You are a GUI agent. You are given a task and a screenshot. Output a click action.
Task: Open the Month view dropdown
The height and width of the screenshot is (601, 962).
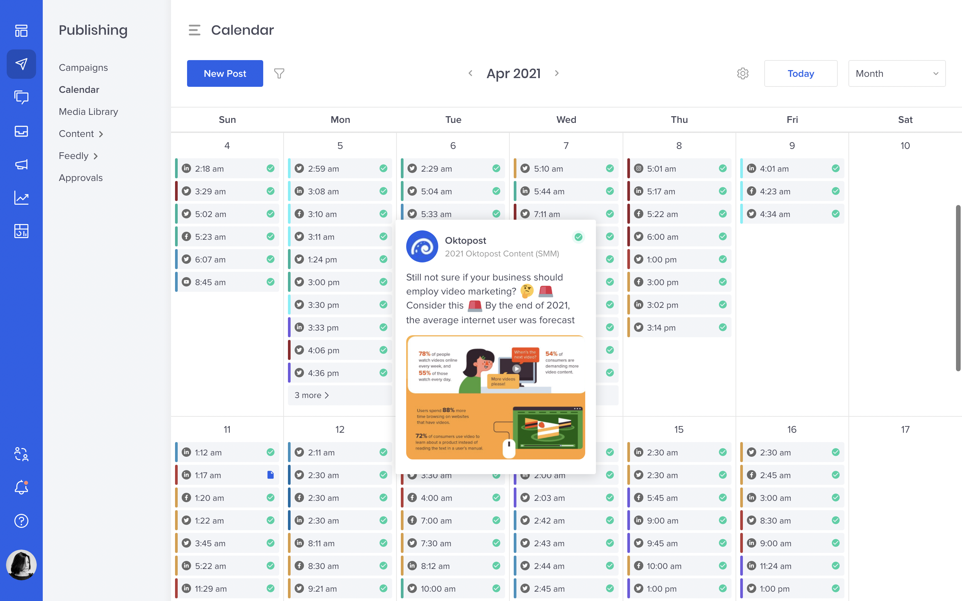pos(897,73)
